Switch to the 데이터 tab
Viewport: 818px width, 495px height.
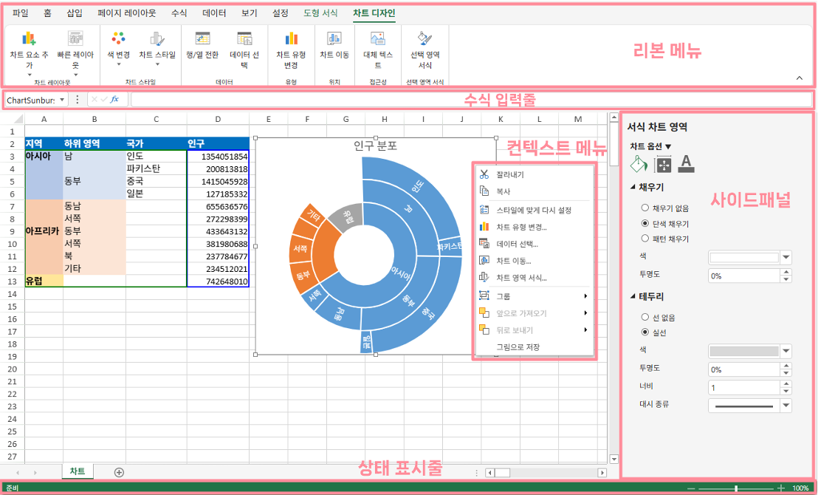click(x=214, y=13)
